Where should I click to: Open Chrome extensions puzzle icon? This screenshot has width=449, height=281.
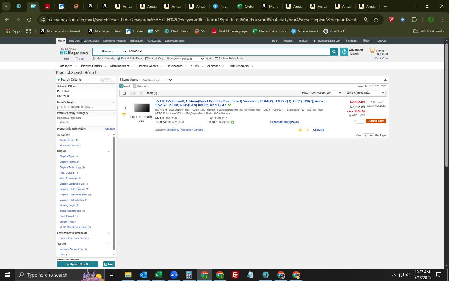tap(414, 20)
